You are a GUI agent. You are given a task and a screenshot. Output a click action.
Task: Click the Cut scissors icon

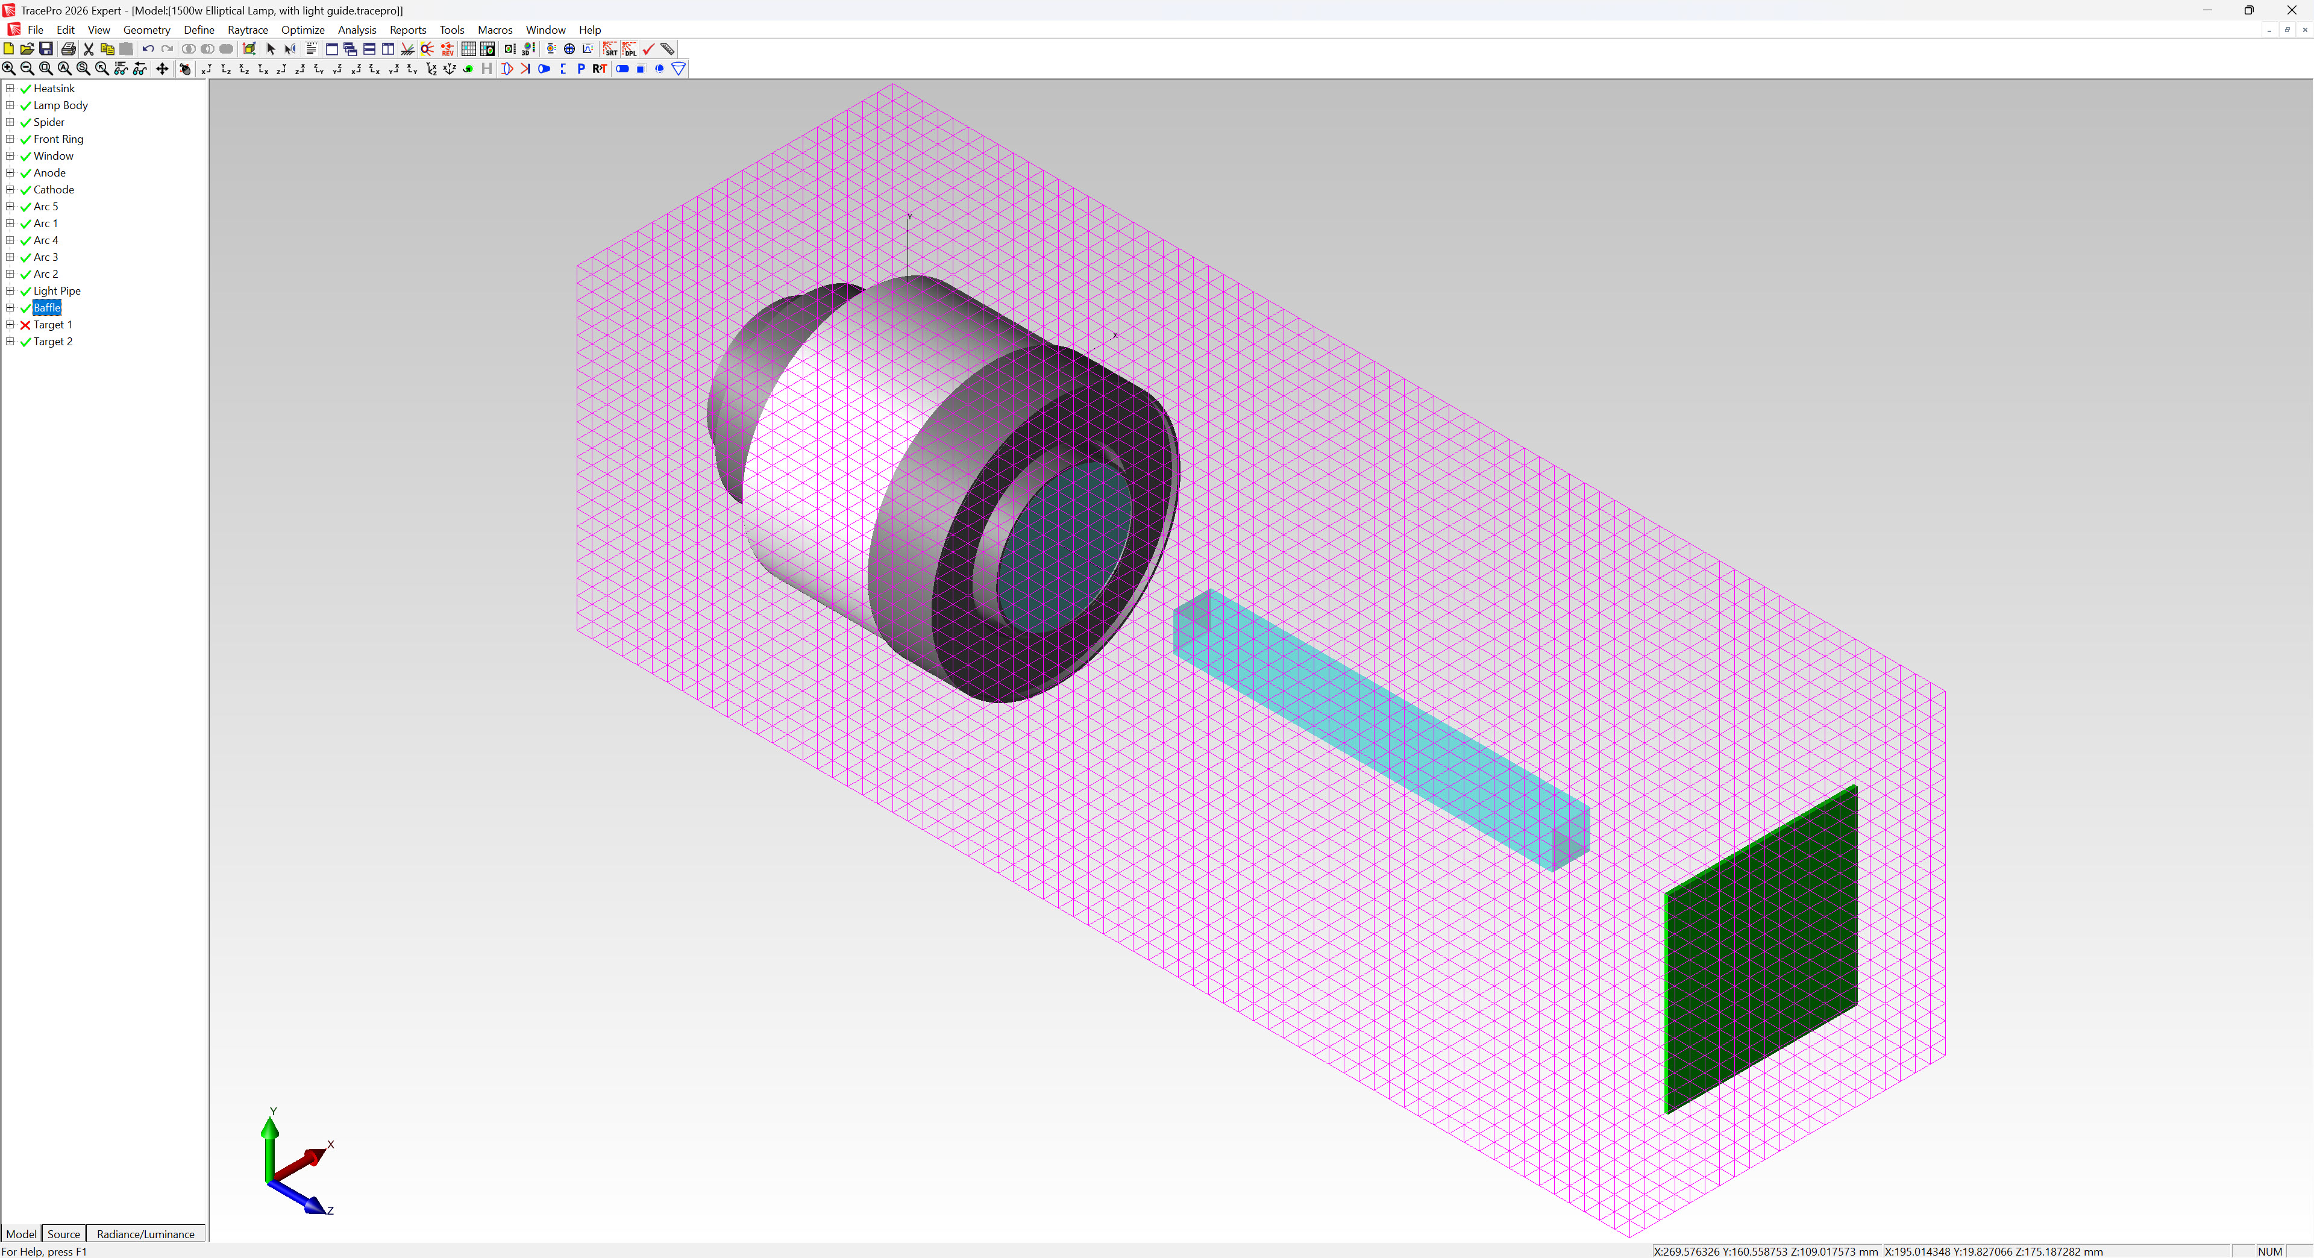(x=88, y=48)
